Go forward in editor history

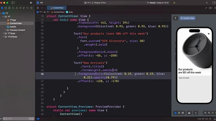[x=45, y=8]
